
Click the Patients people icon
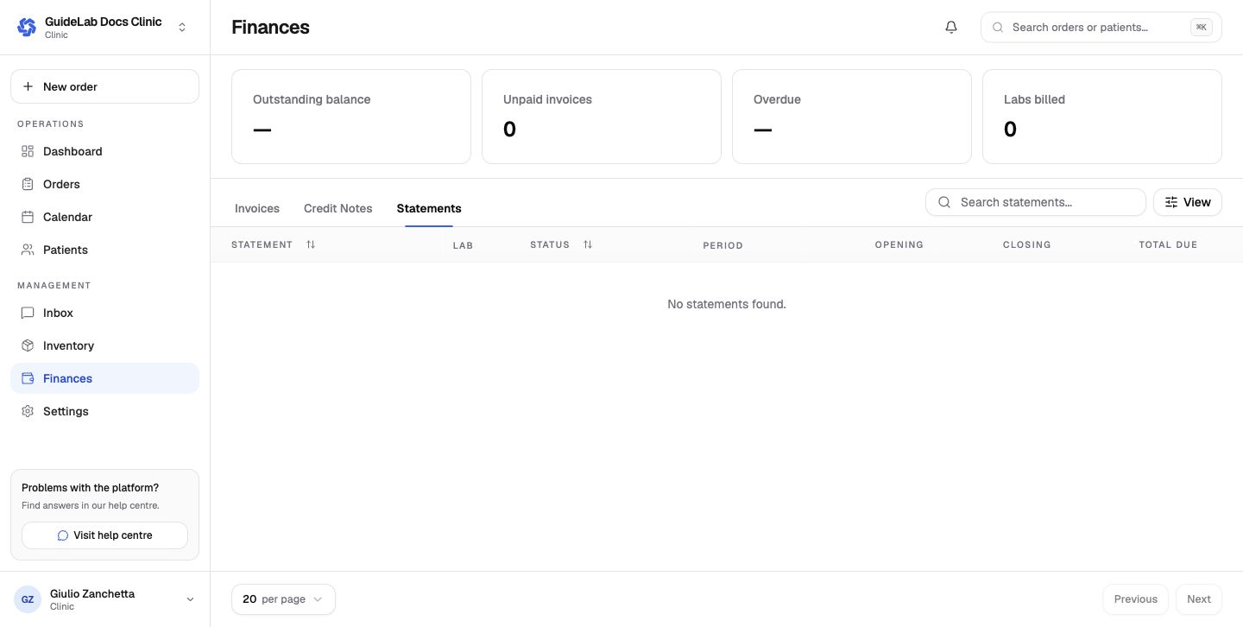(x=28, y=250)
